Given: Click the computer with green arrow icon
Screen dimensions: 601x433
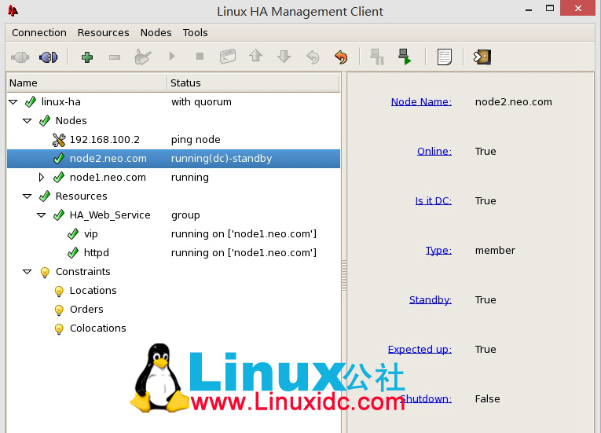Looking at the screenshot, I should pos(404,57).
